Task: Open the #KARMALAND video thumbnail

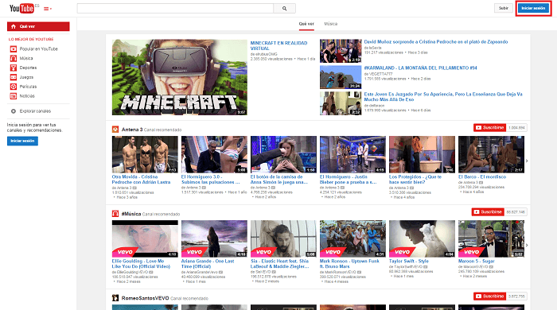Action: (341, 77)
